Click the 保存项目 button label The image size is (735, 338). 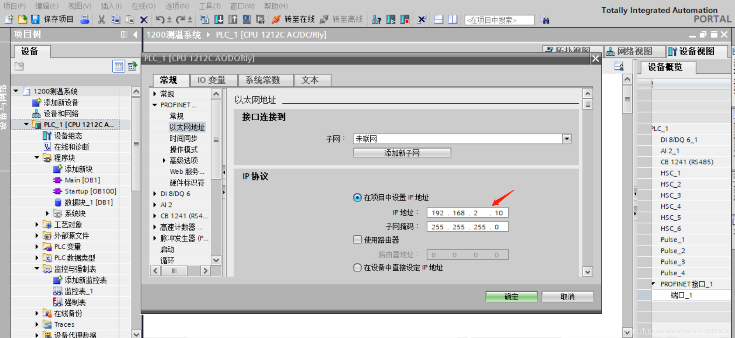click(59, 19)
